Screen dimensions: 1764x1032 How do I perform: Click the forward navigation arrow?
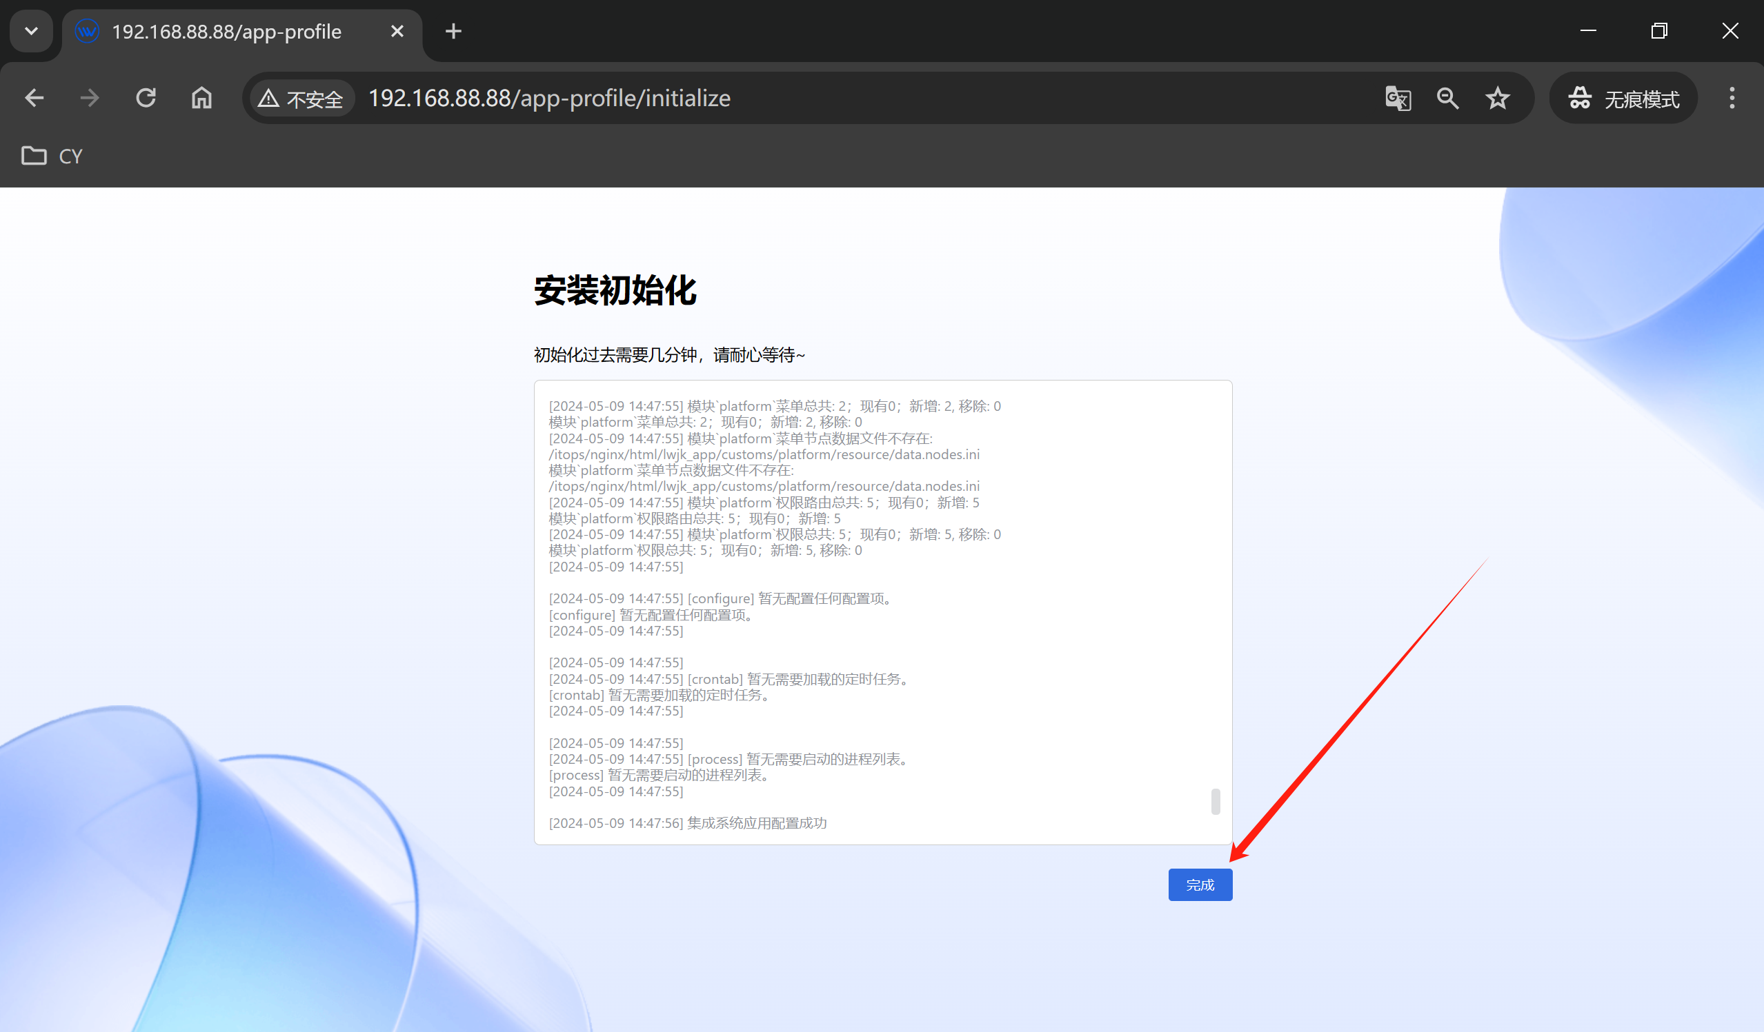point(90,98)
